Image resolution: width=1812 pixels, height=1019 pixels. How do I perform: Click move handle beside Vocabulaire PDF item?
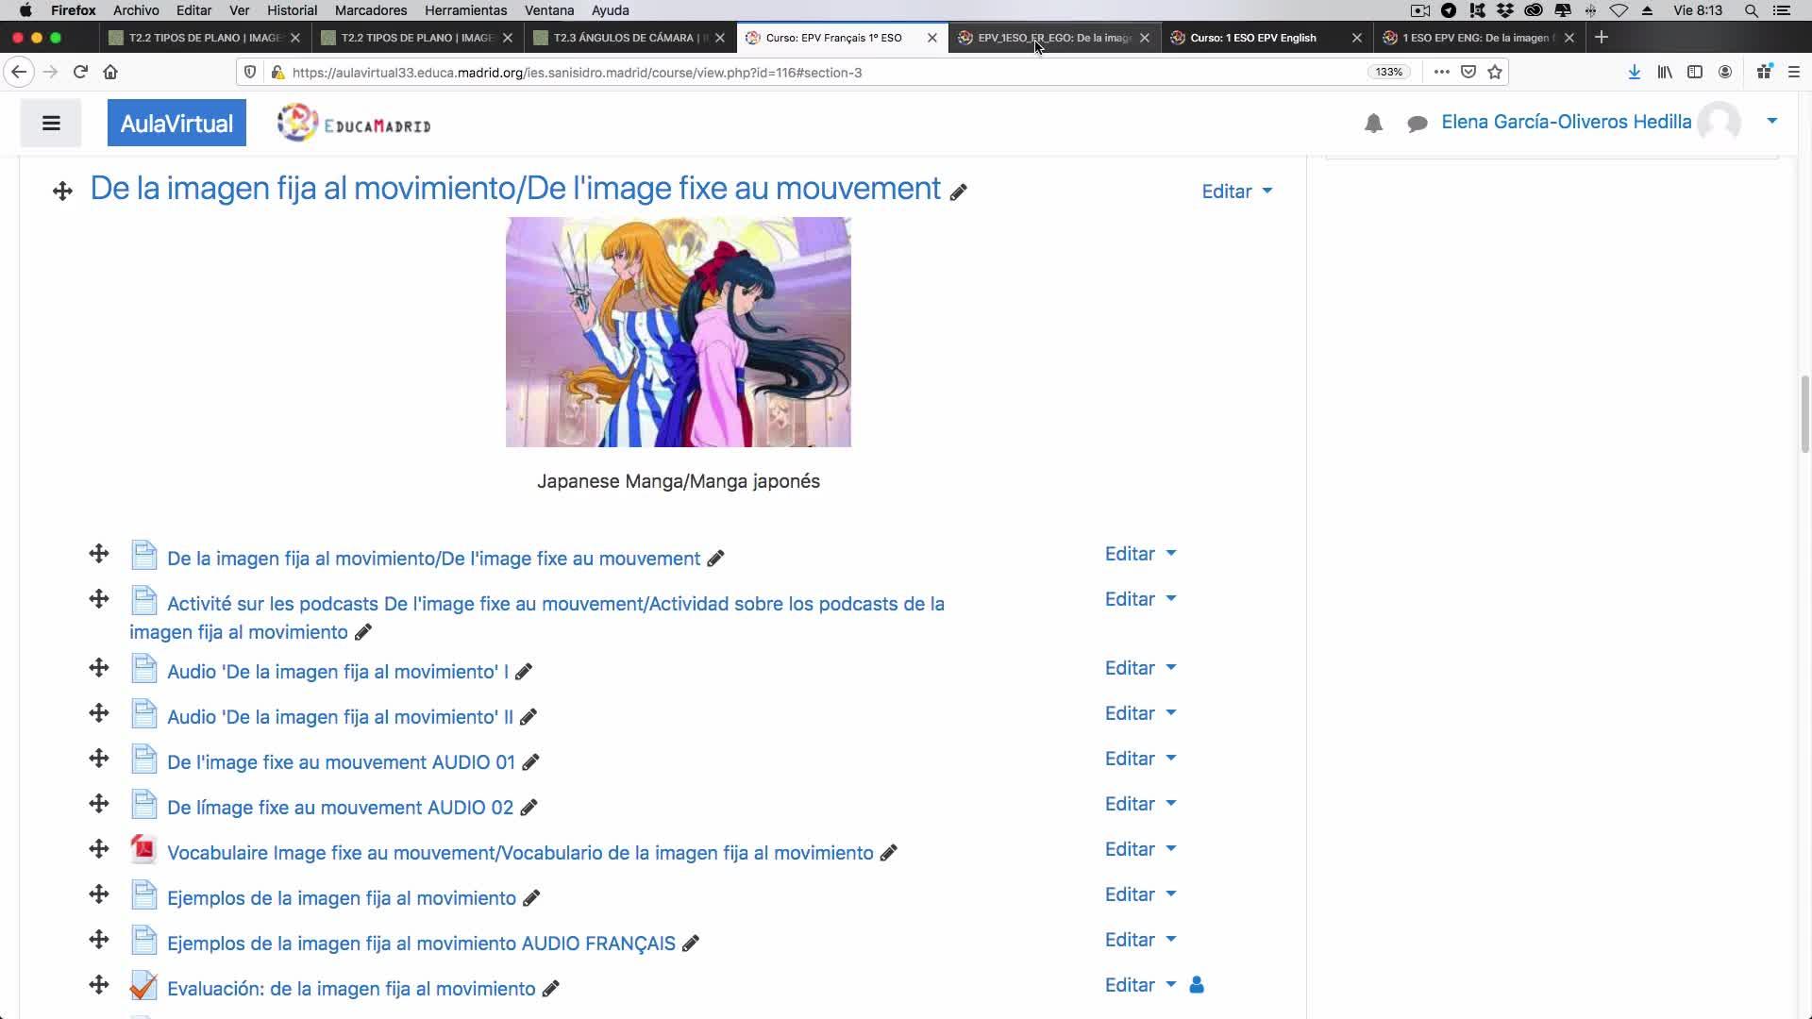pos(99,849)
